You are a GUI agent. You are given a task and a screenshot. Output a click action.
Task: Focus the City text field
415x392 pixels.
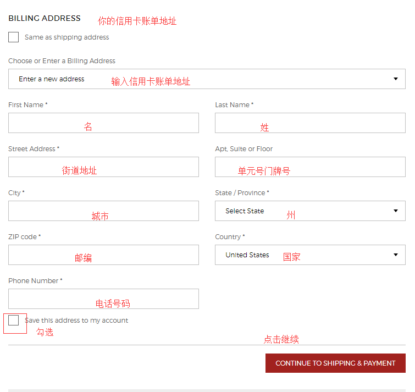pos(103,211)
